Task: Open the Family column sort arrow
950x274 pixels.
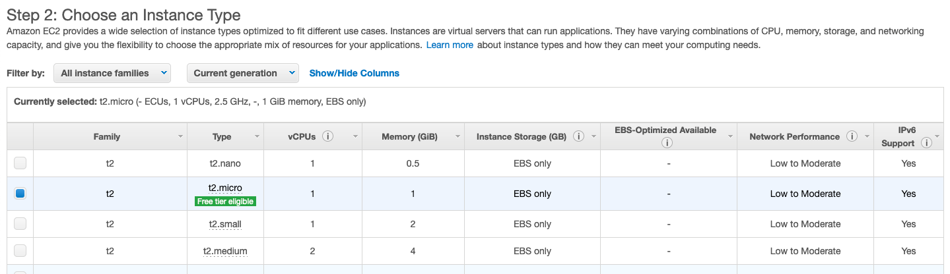Action: [x=180, y=137]
